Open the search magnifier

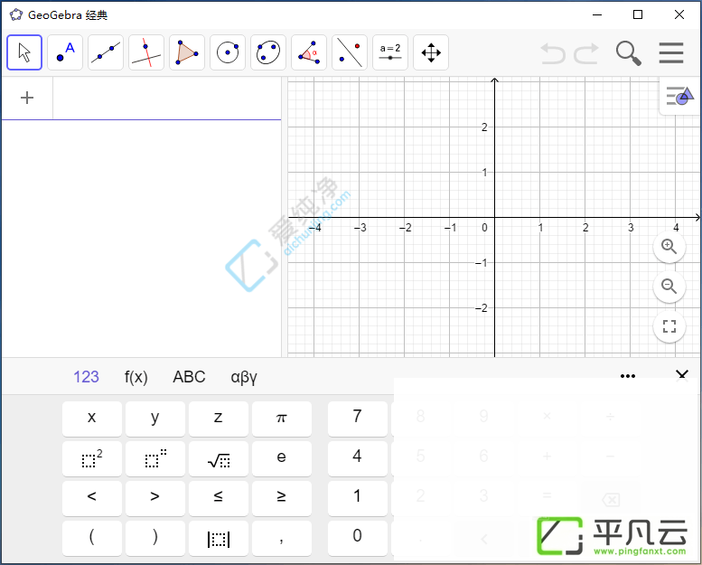pos(629,53)
